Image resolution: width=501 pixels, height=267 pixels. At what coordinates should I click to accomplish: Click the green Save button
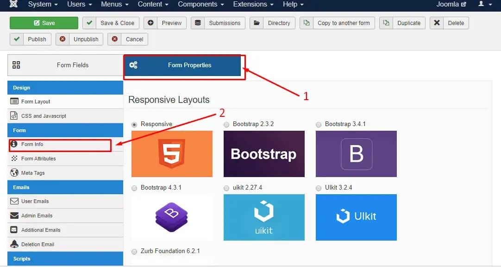[44, 23]
